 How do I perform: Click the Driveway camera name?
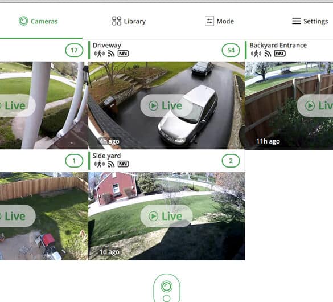coord(107,45)
